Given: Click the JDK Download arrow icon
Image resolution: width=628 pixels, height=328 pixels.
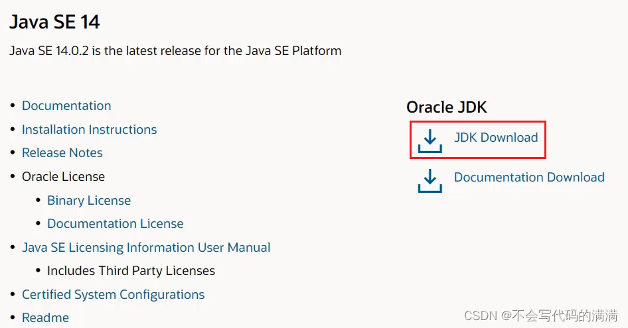Looking at the screenshot, I should click(x=430, y=141).
